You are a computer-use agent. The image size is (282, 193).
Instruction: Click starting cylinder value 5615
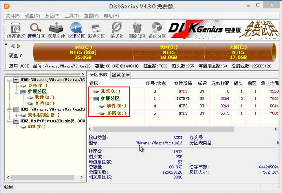(x=225, y=113)
